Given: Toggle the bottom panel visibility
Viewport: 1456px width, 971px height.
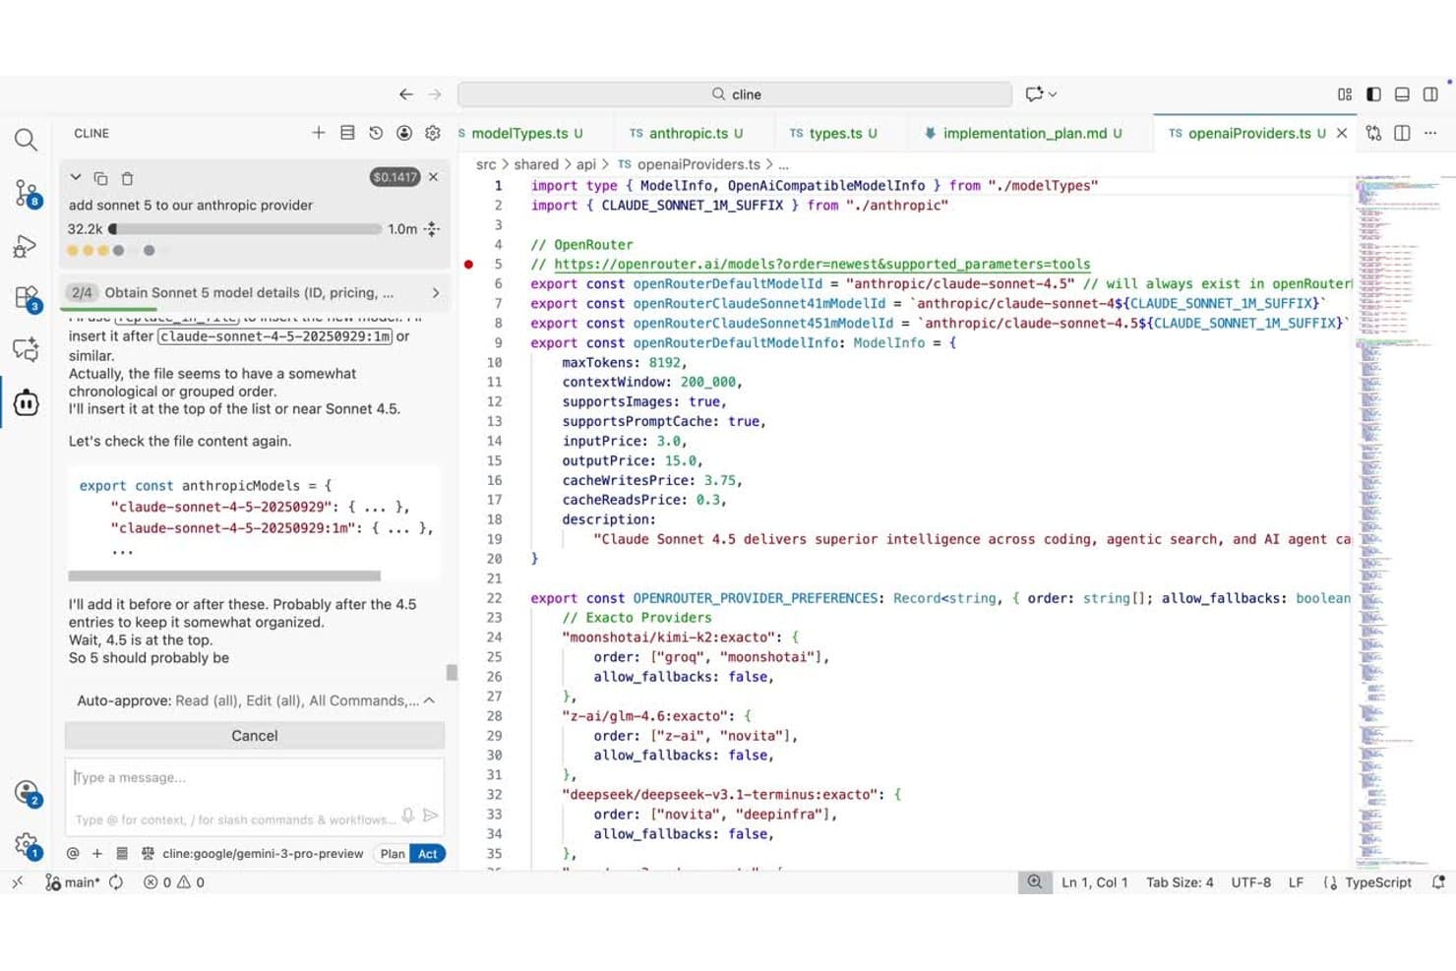Looking at the screenshot, I should click(x=1402, y=94).
